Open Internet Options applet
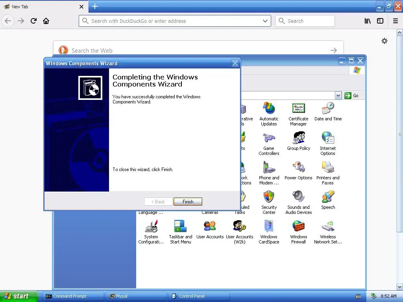The width and height of the screenshot is (403, 302). pyautogui.click(x=328, y=144)
